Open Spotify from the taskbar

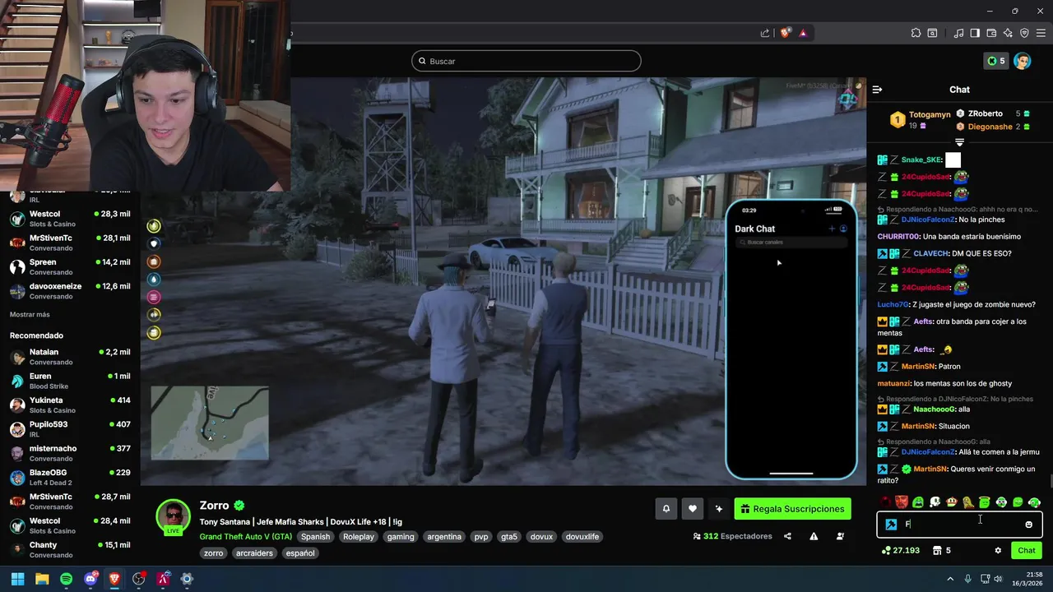click(67, 579)
